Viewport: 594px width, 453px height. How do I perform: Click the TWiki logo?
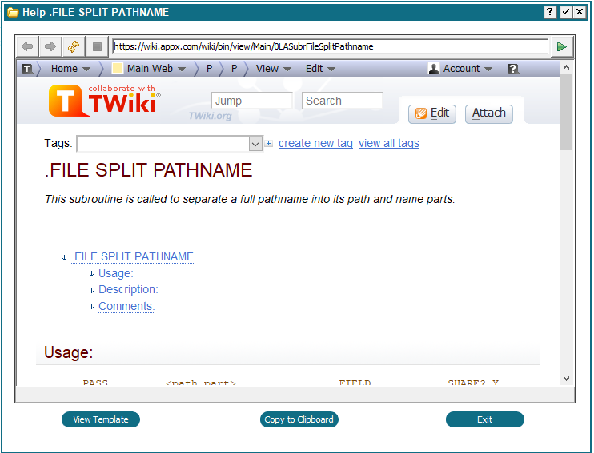point(105,100)
